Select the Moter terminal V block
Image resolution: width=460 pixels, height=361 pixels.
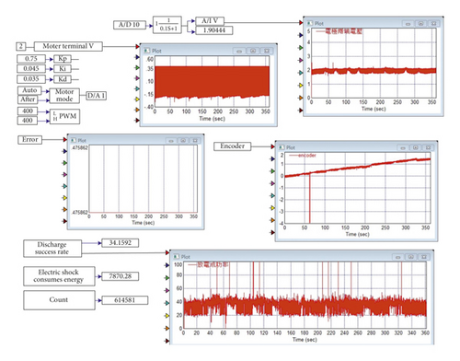click(68, 46)
